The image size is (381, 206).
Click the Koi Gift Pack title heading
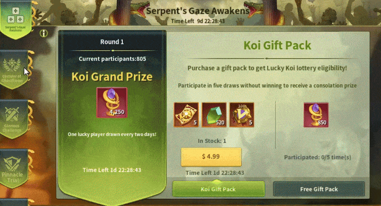coord(277,45)
